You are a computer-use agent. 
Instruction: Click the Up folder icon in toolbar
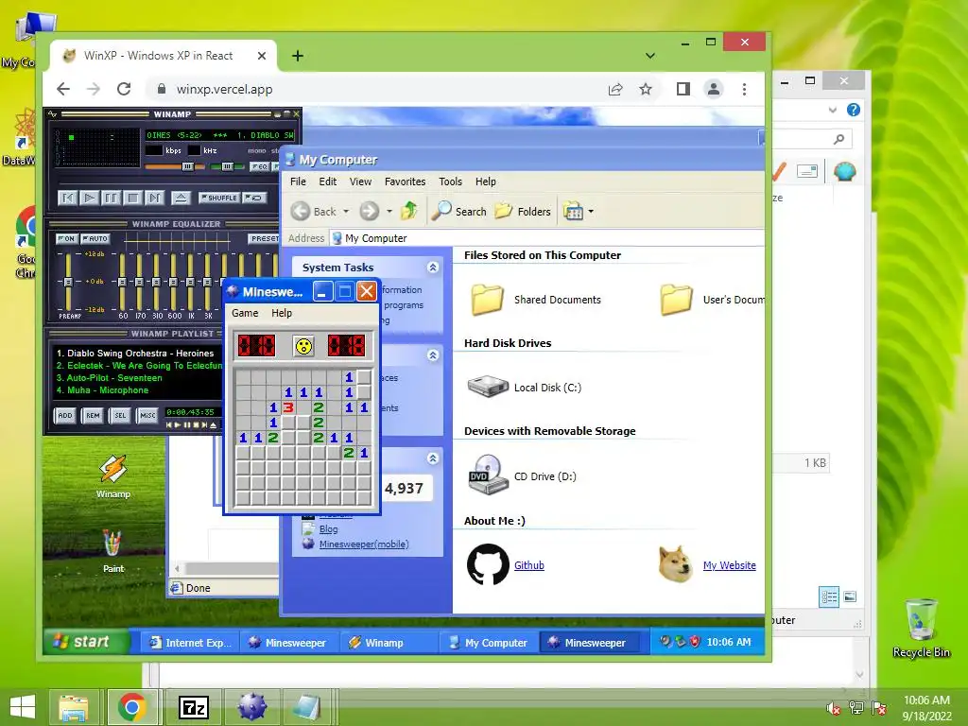click(x=408, y=211)
